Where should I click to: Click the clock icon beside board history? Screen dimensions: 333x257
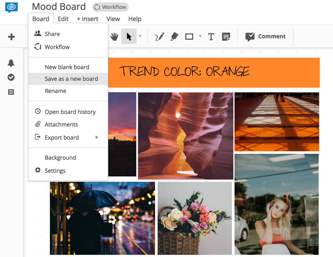pos(38,111)
